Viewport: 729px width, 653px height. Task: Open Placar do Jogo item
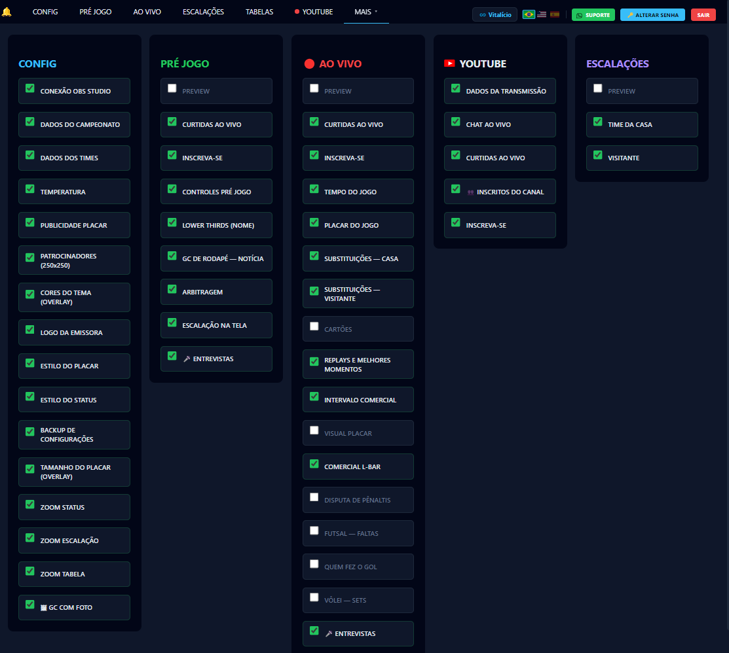click(358, 225)
